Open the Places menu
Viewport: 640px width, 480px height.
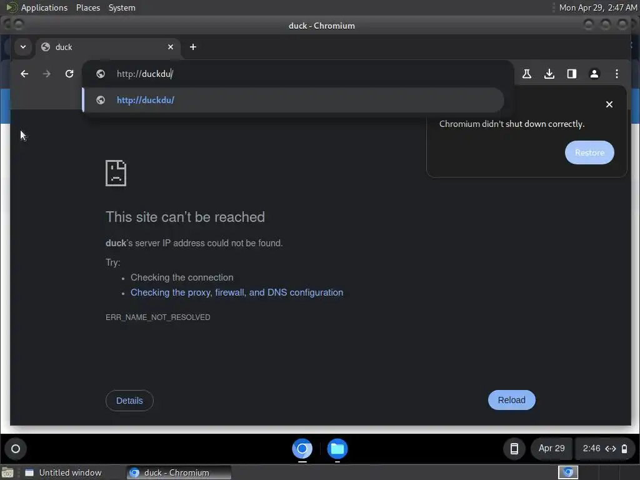87,7
